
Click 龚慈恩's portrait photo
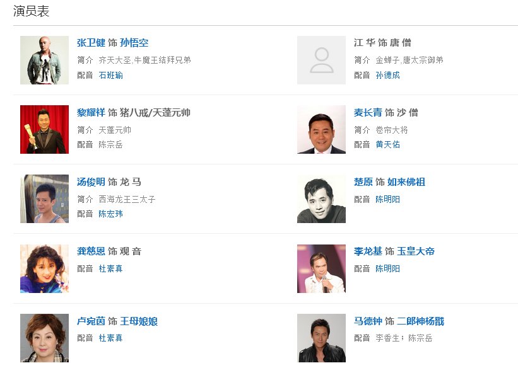(x=44, y=268)
